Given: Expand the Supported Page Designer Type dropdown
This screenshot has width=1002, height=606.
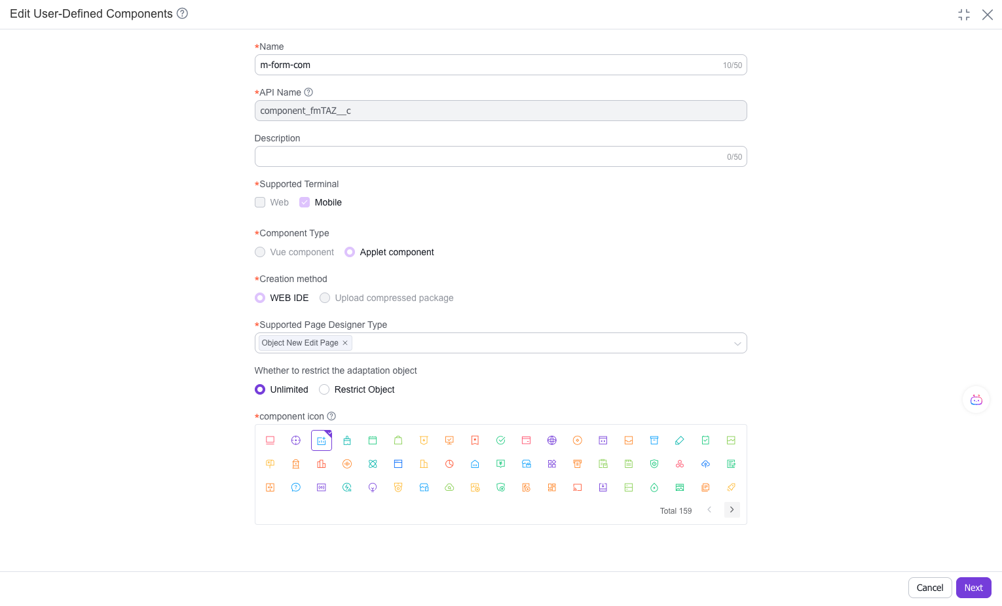Looking at the screenshot, I should pos(737,344).
